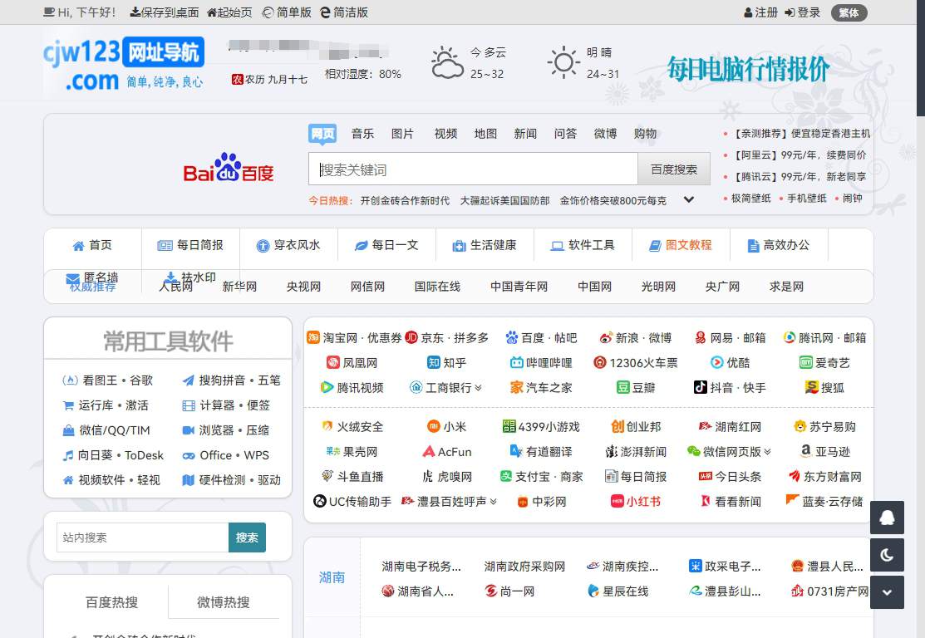
Task: Click the 每日电脑行情报价 banner
Action: (748, 69)
